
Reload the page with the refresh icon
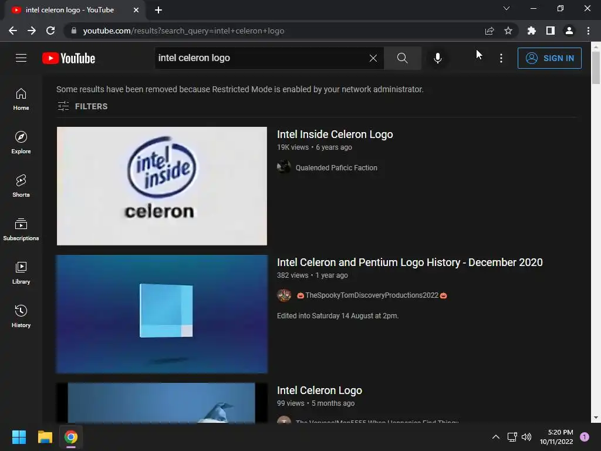pyautogui.click(x=50, y=31)
